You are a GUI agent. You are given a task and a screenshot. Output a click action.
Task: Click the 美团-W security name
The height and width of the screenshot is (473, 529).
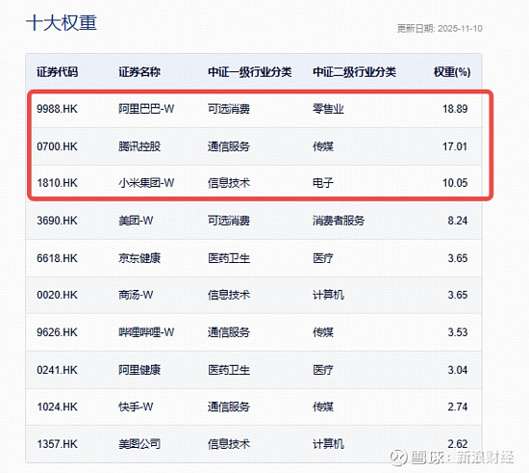(136, 221)
